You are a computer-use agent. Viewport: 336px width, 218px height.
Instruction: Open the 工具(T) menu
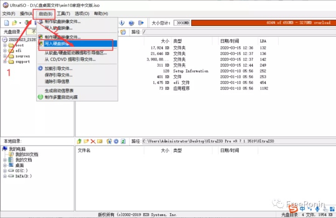click(x=63, y=14)
